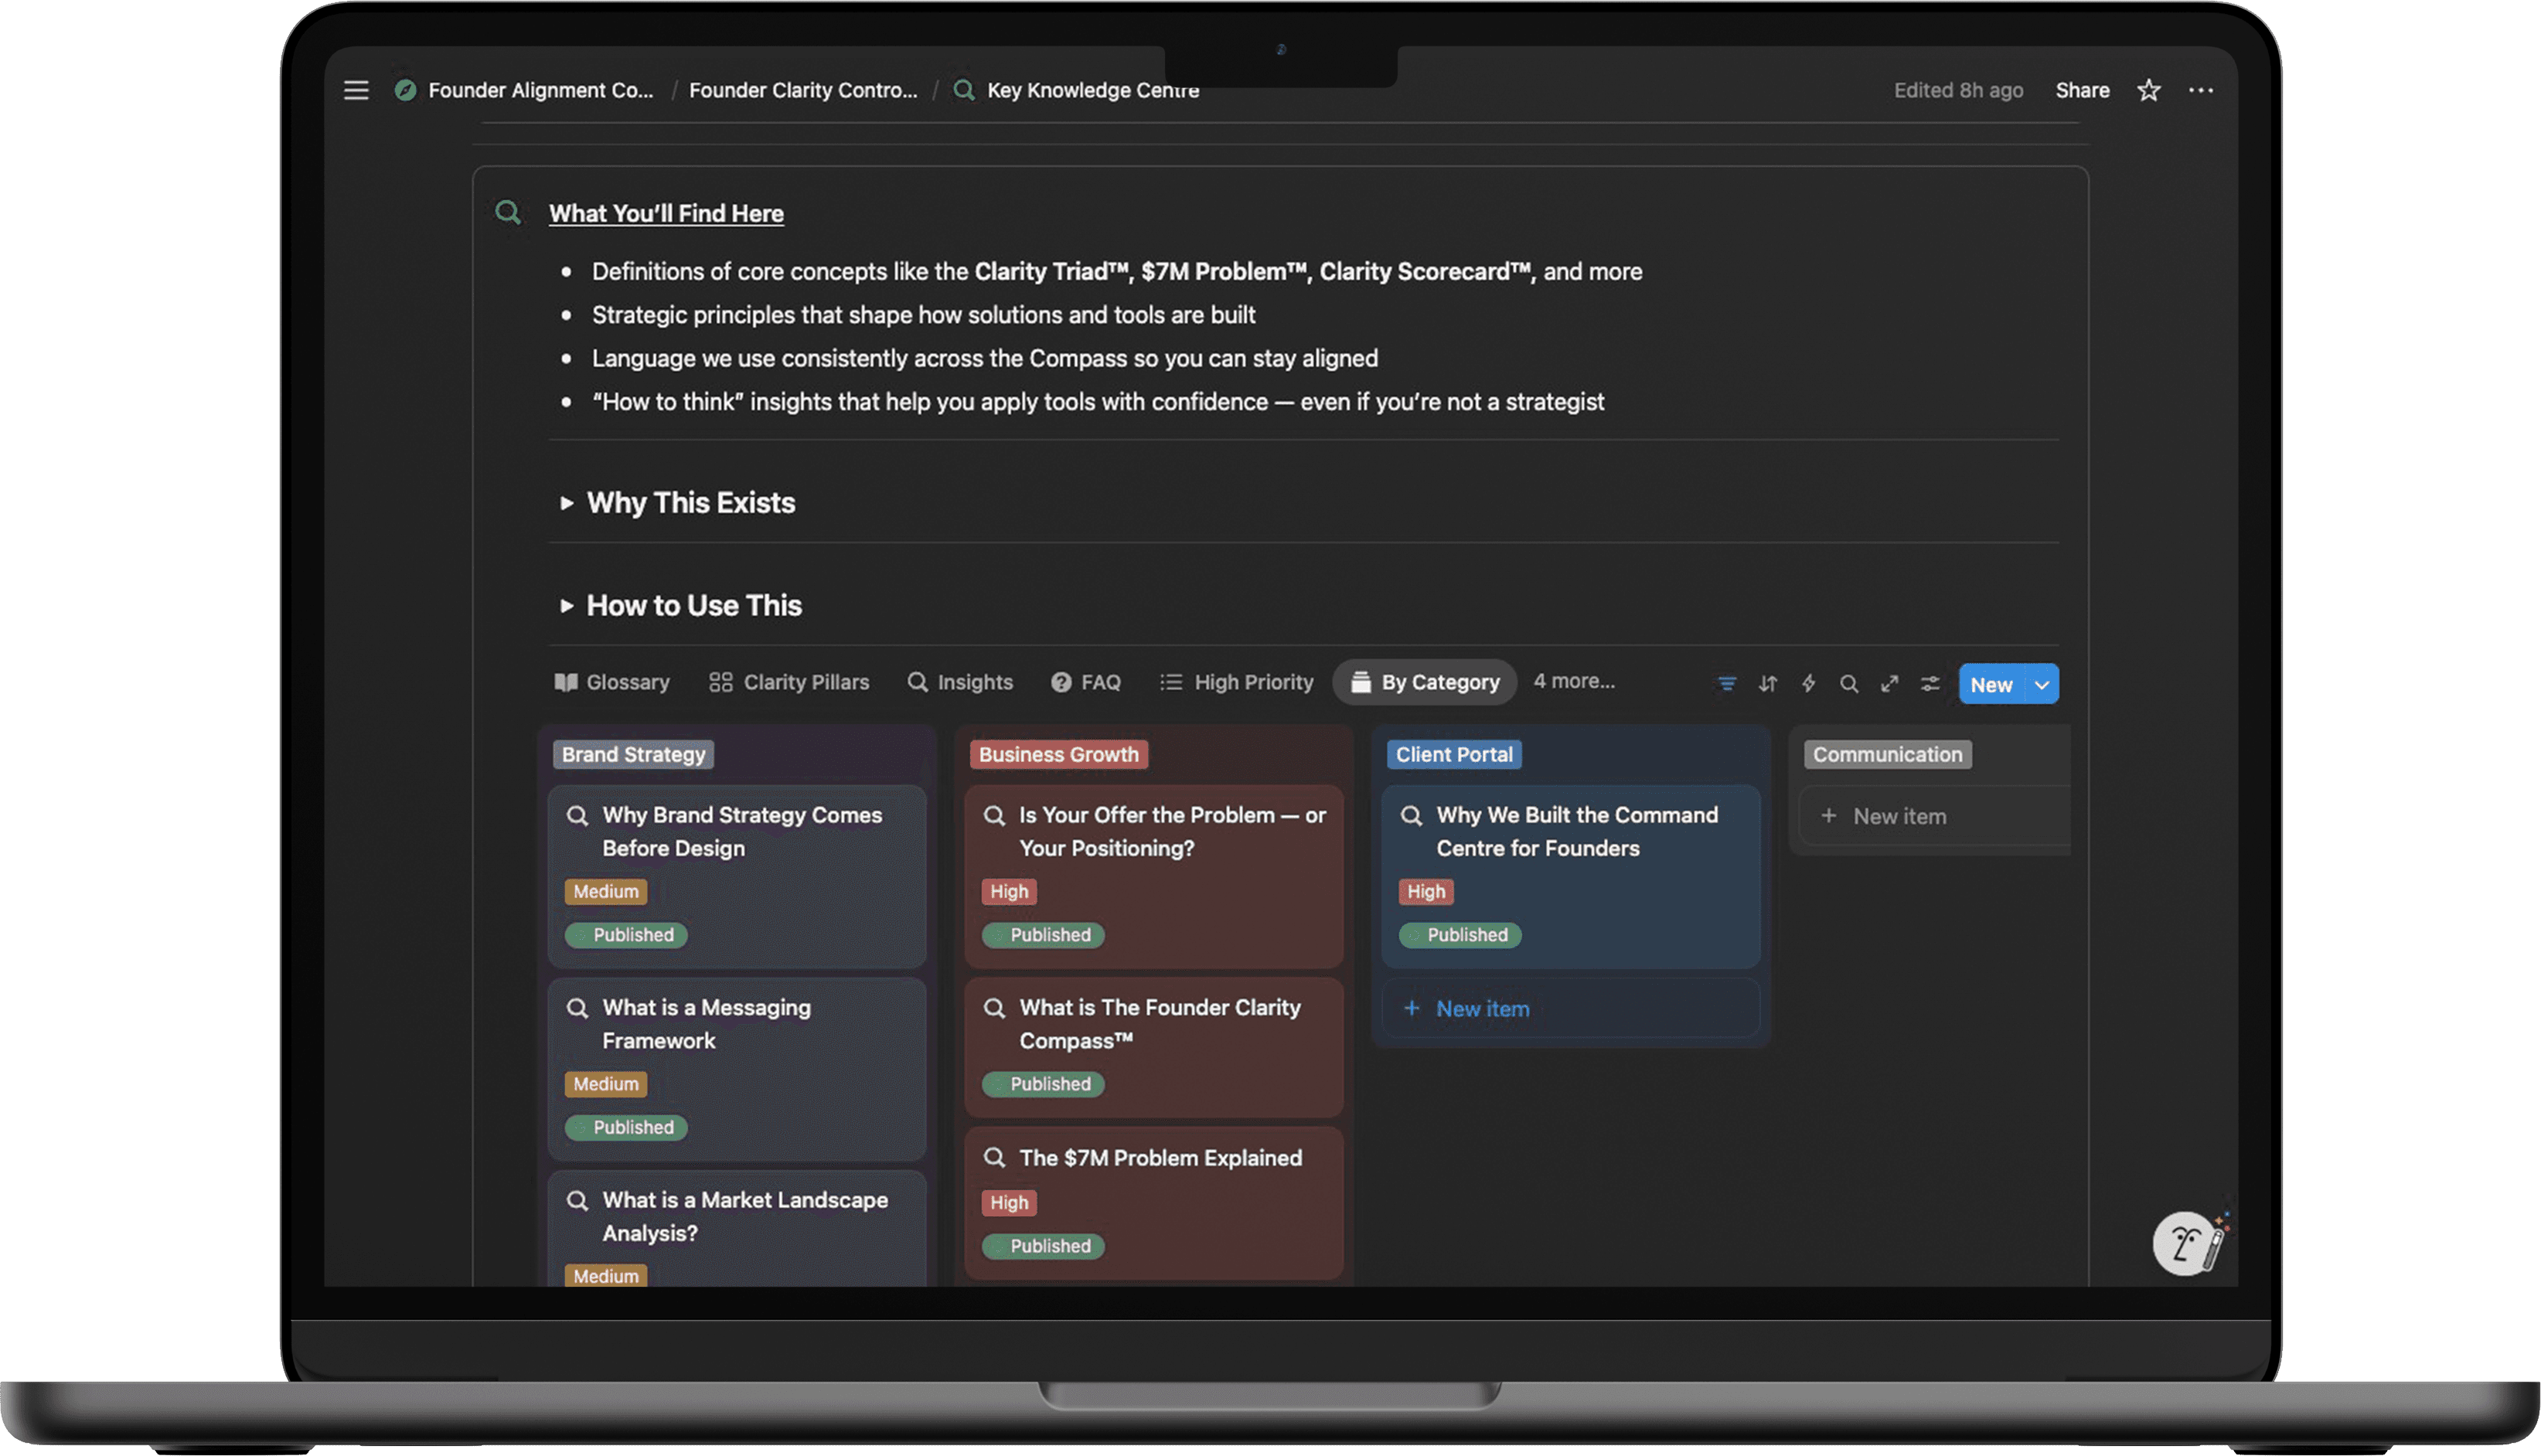Open the Notion AI assistant face

[x=2185, y=1243]
